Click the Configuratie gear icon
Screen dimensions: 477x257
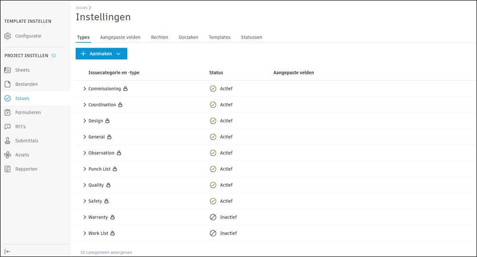8,36
